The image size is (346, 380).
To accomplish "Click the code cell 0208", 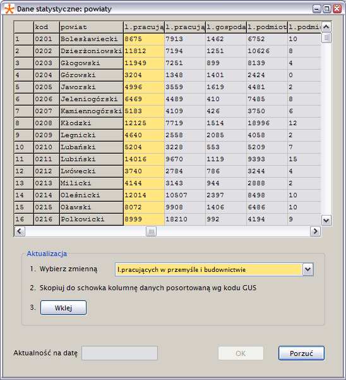I will click(x=47, y=123).
